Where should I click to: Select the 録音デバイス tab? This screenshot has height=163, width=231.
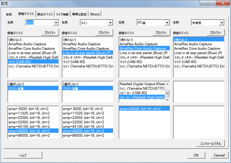click(x=26, y=14)
